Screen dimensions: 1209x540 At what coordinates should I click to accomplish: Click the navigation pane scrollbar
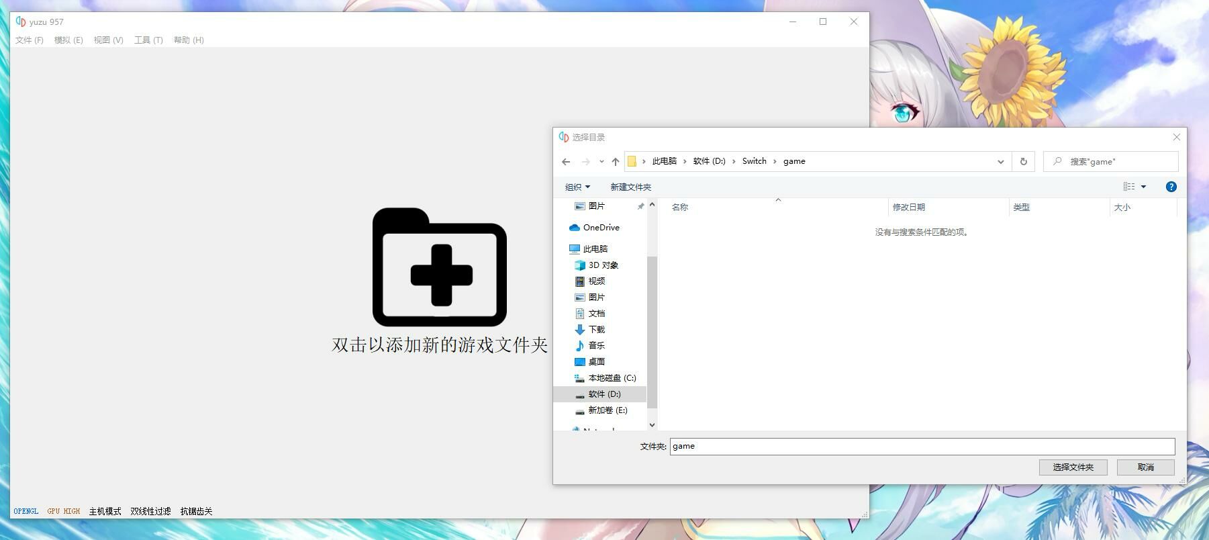(652, 332)
